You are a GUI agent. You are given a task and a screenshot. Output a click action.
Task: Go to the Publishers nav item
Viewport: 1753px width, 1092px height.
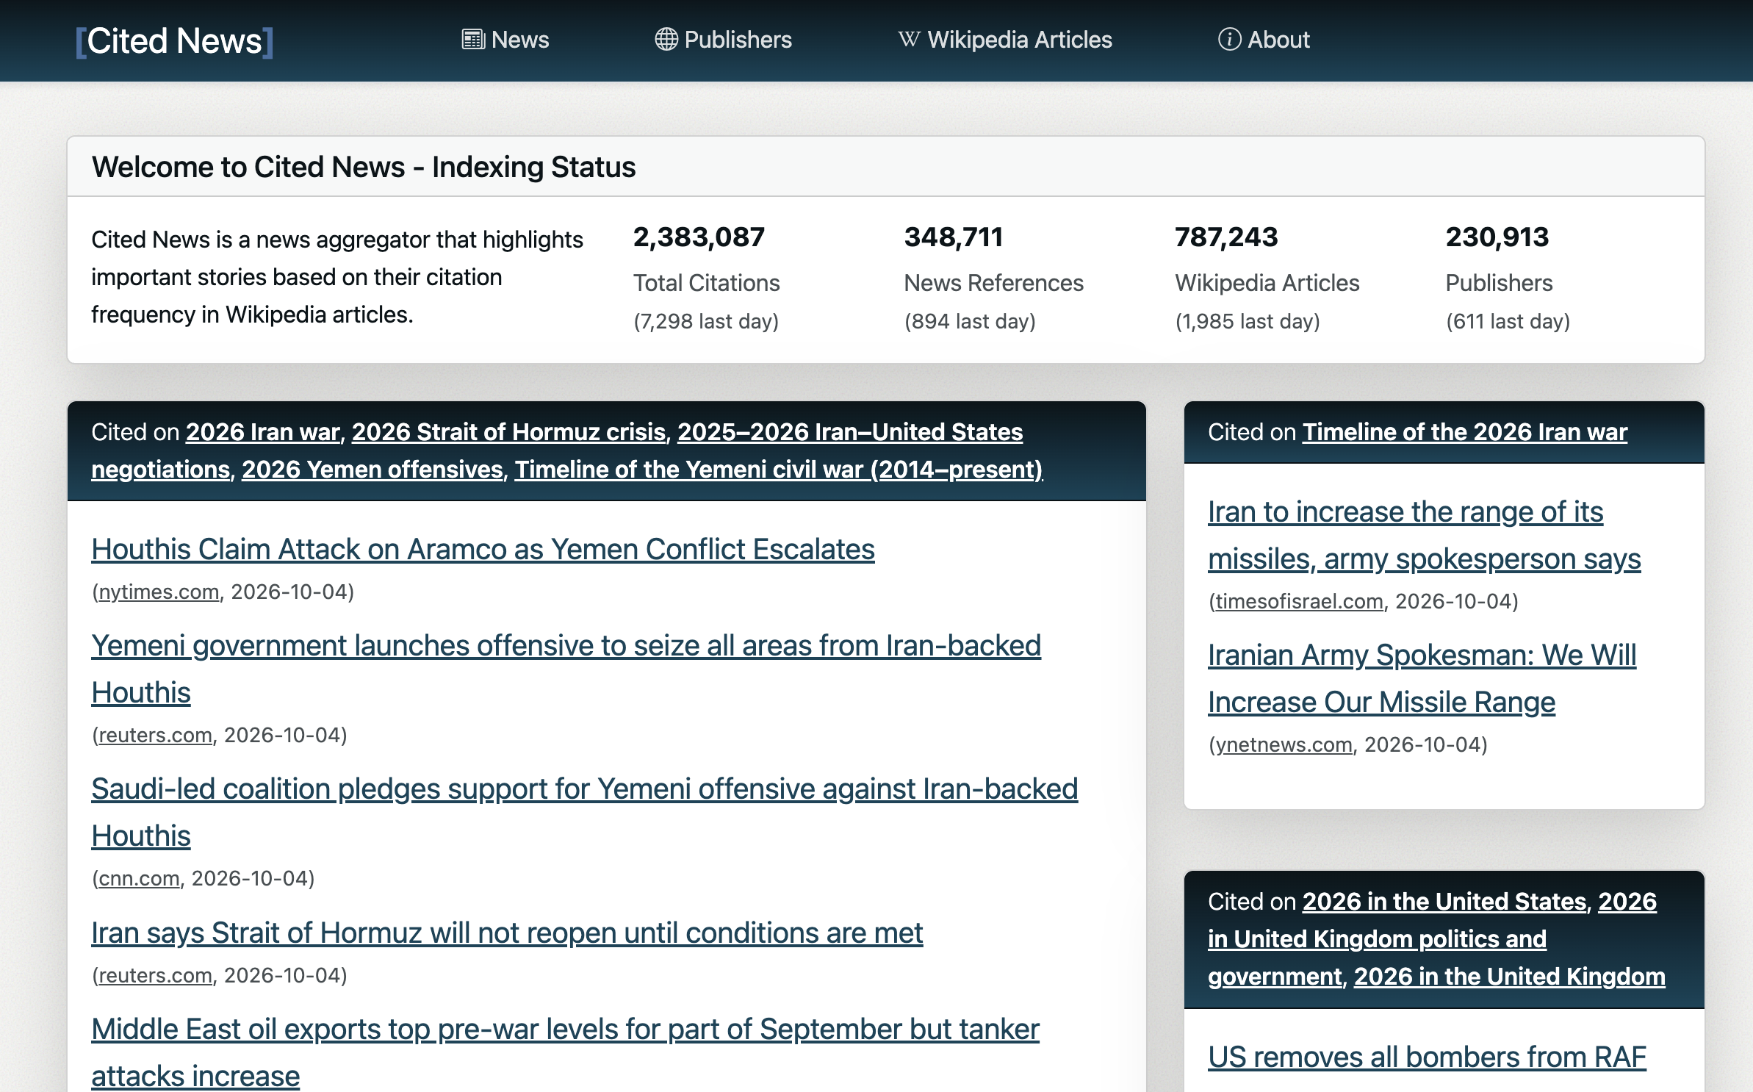(724, 40)
